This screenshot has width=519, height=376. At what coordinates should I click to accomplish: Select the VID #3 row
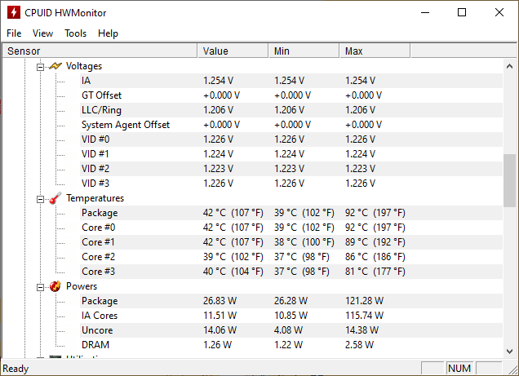tap(291, 184)
